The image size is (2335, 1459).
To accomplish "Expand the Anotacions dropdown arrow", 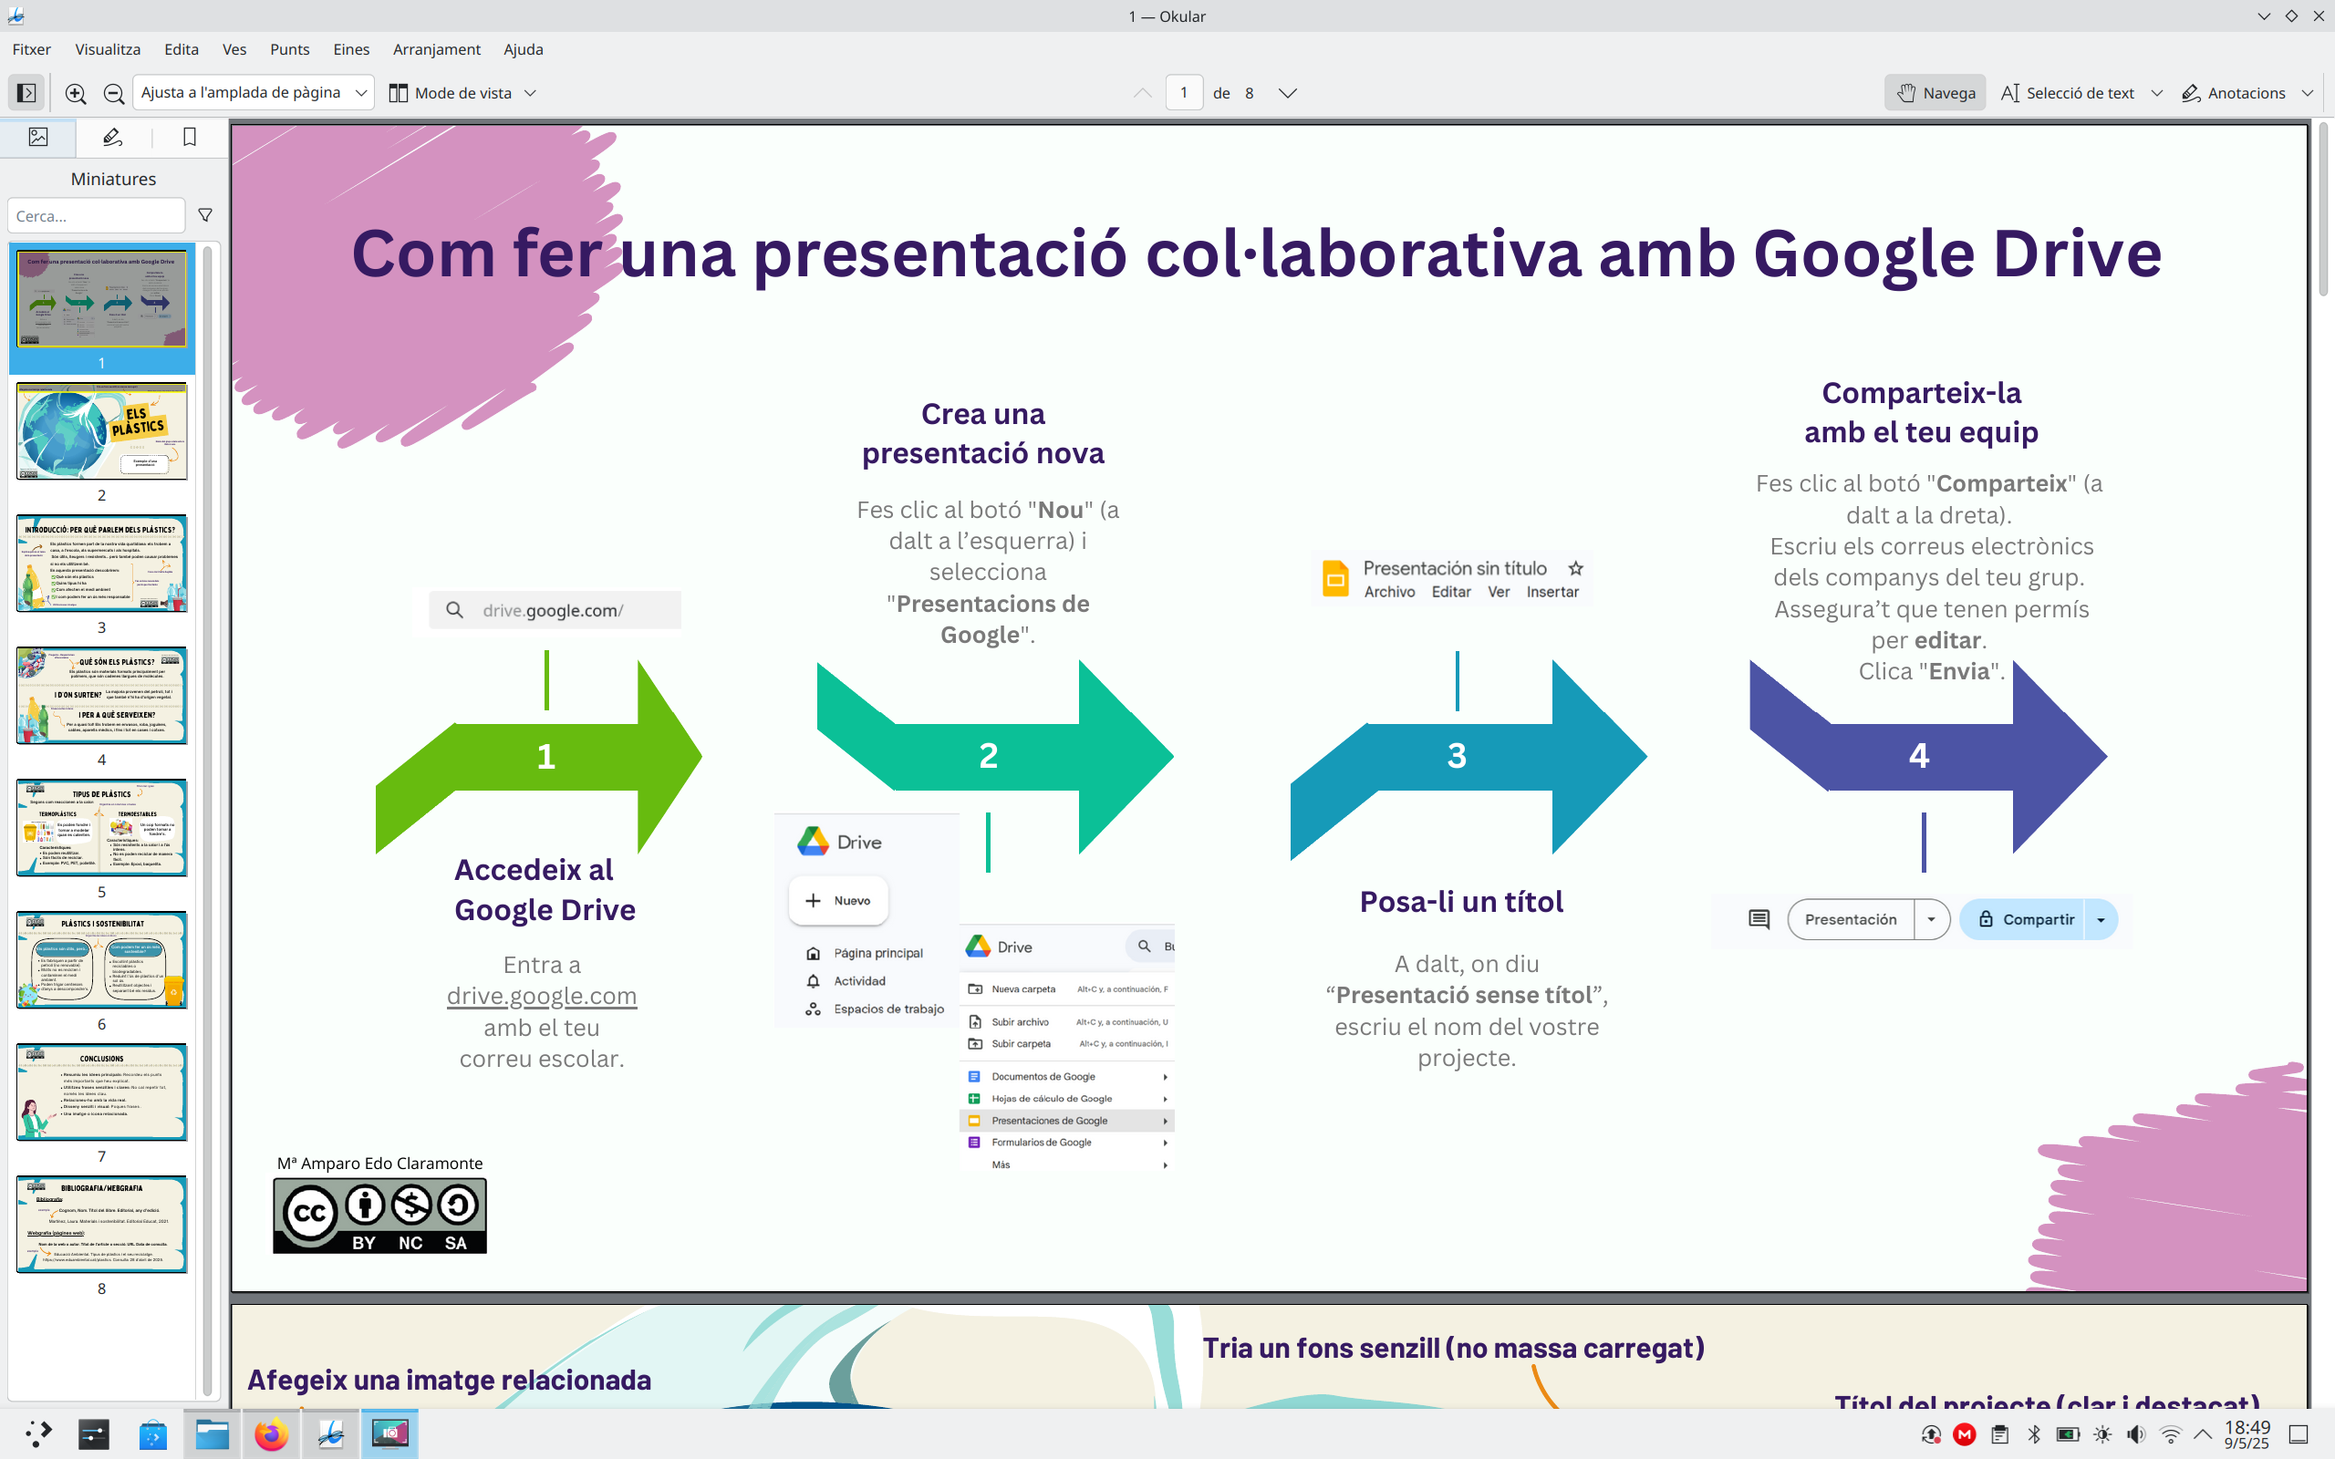I will coord(2308,93).
